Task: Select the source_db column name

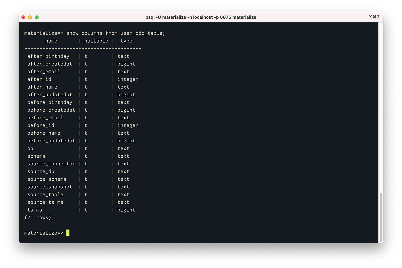Action: (x=41, y=171)
